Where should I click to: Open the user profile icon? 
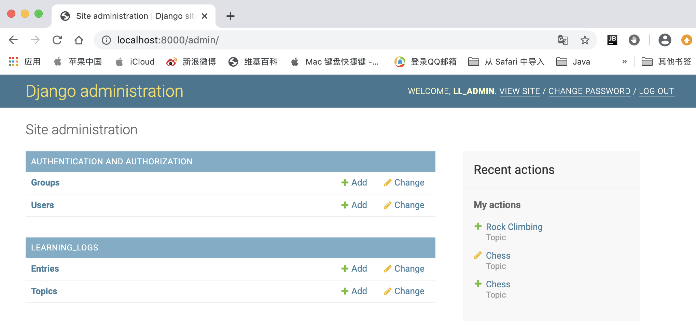(665, 40)
